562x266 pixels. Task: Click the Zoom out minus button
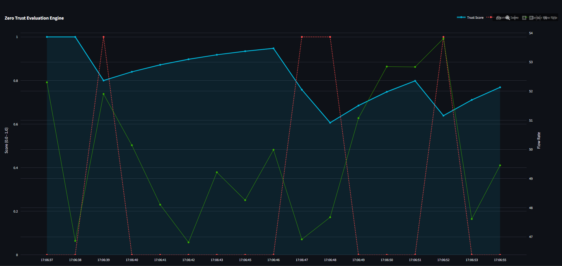pyautogui.click(x=531, y=18)
